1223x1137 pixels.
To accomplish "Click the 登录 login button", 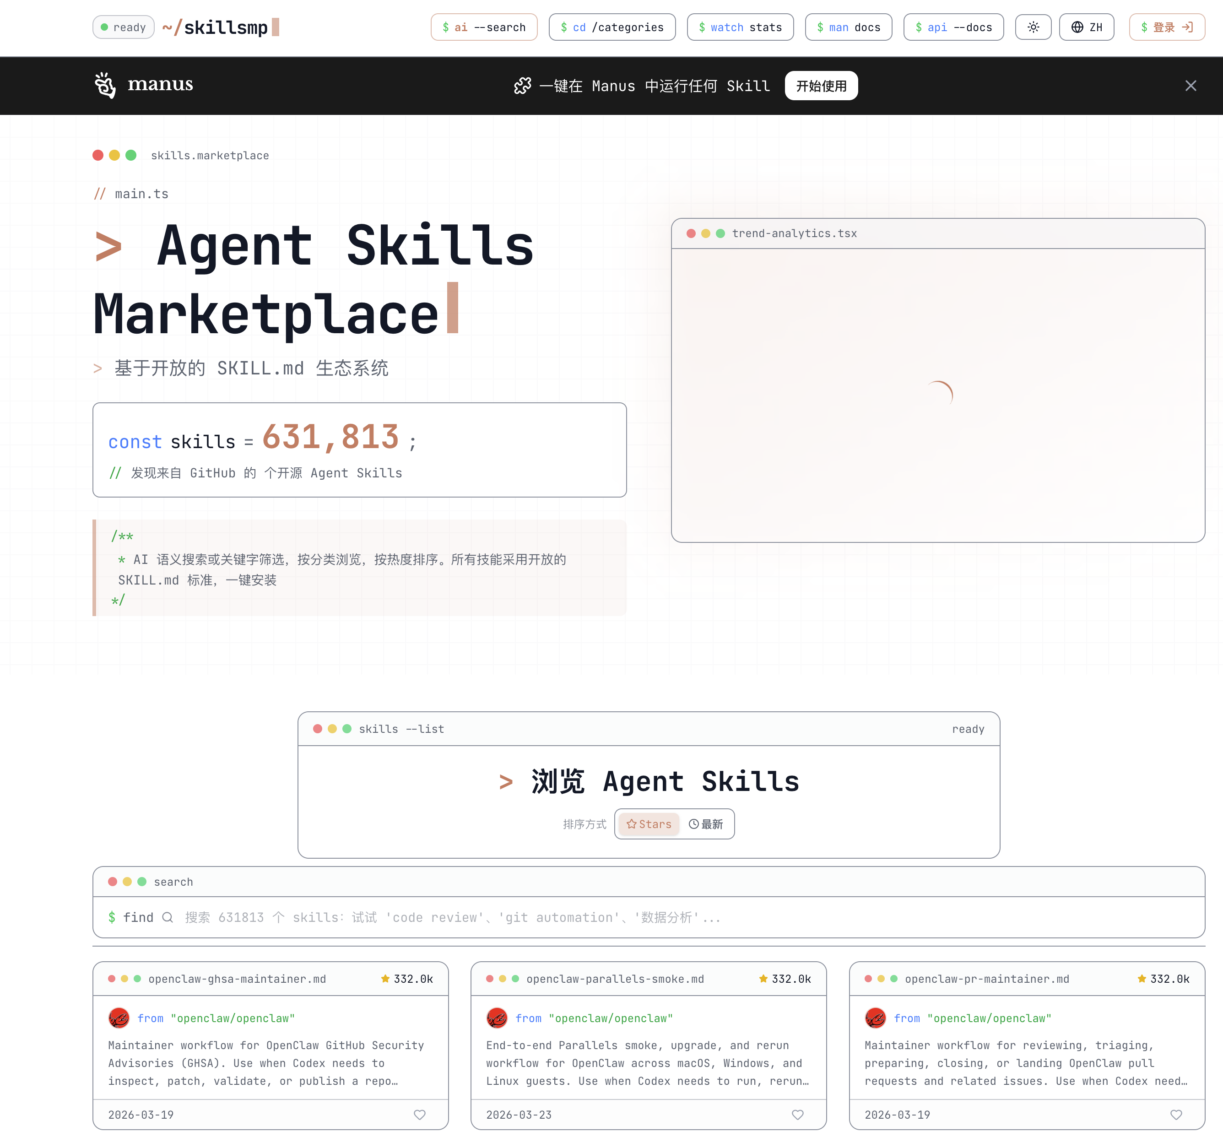I will tap(1166, 27).
